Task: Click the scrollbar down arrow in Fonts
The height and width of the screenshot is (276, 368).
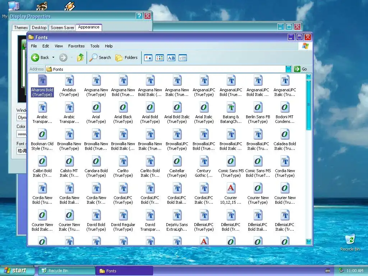Action: [x=309, y=241]
